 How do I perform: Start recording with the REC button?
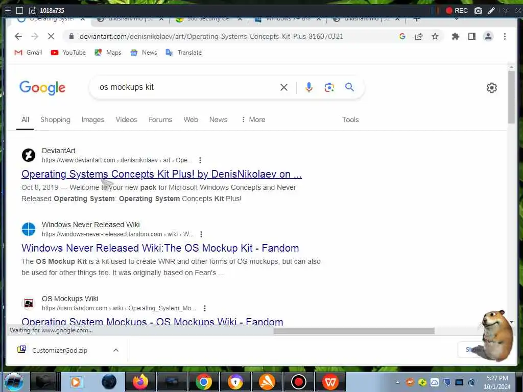457,11
